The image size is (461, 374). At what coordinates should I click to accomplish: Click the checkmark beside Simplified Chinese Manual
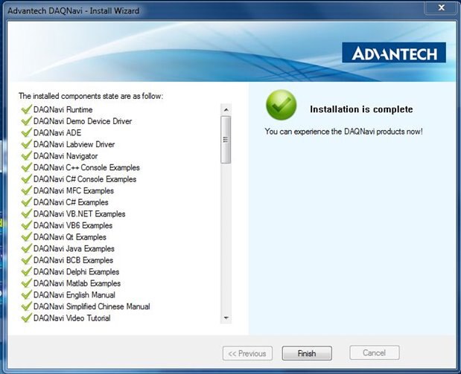coord(26,306)
